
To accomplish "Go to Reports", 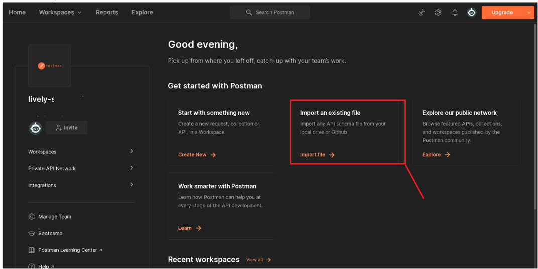I will (x=107, y=12).
